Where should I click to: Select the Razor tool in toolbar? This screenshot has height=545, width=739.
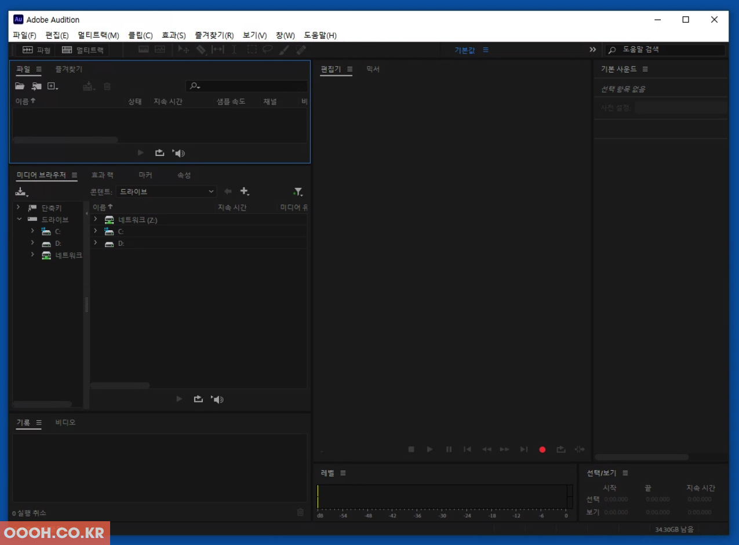(x=201, y=50)
